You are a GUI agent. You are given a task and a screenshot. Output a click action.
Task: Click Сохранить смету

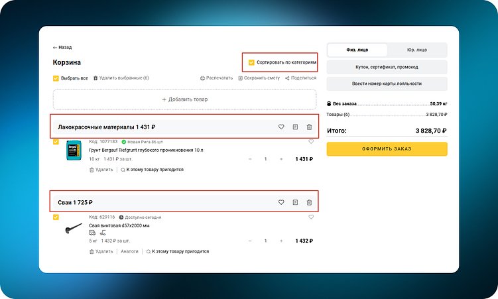click(x=259, y=78)
